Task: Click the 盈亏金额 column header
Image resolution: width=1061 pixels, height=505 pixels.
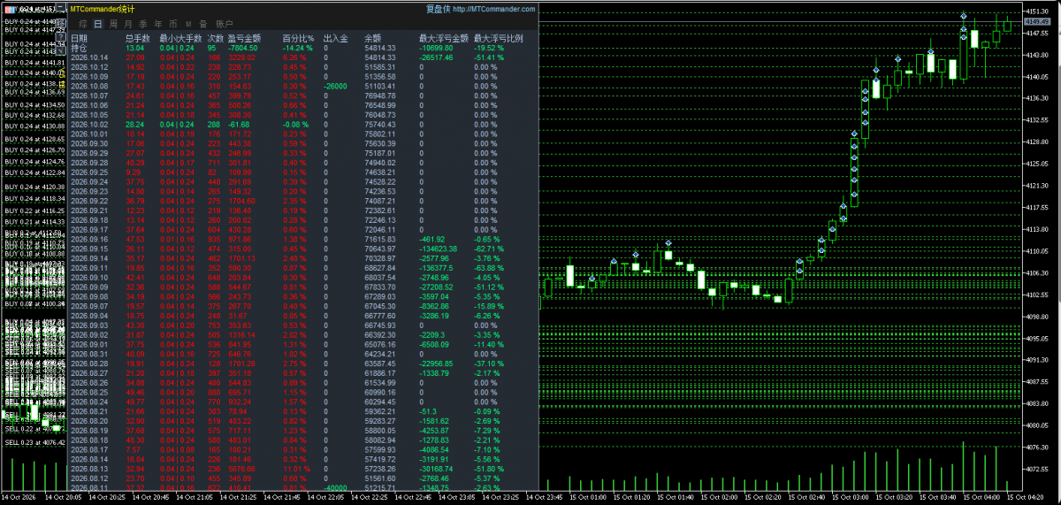Action: (244, 39)
